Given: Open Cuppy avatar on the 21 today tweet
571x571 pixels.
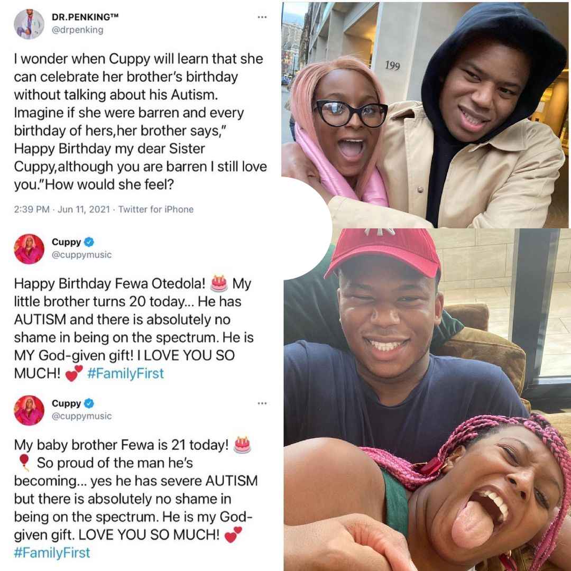Looking at the screenshot, I should [x=29, y=410].
